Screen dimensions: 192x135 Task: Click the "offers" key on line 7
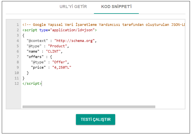tap(35, 57)
